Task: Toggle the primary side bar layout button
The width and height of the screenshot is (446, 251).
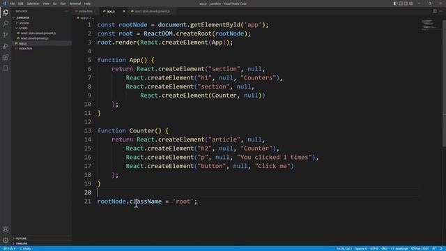Action: 395,3
